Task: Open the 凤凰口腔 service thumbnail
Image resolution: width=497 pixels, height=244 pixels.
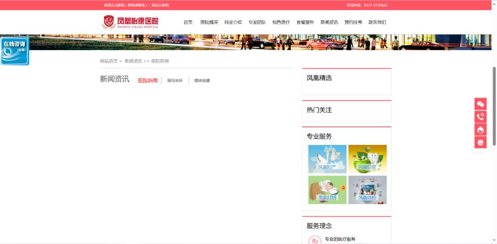Action: coord(367,159)
